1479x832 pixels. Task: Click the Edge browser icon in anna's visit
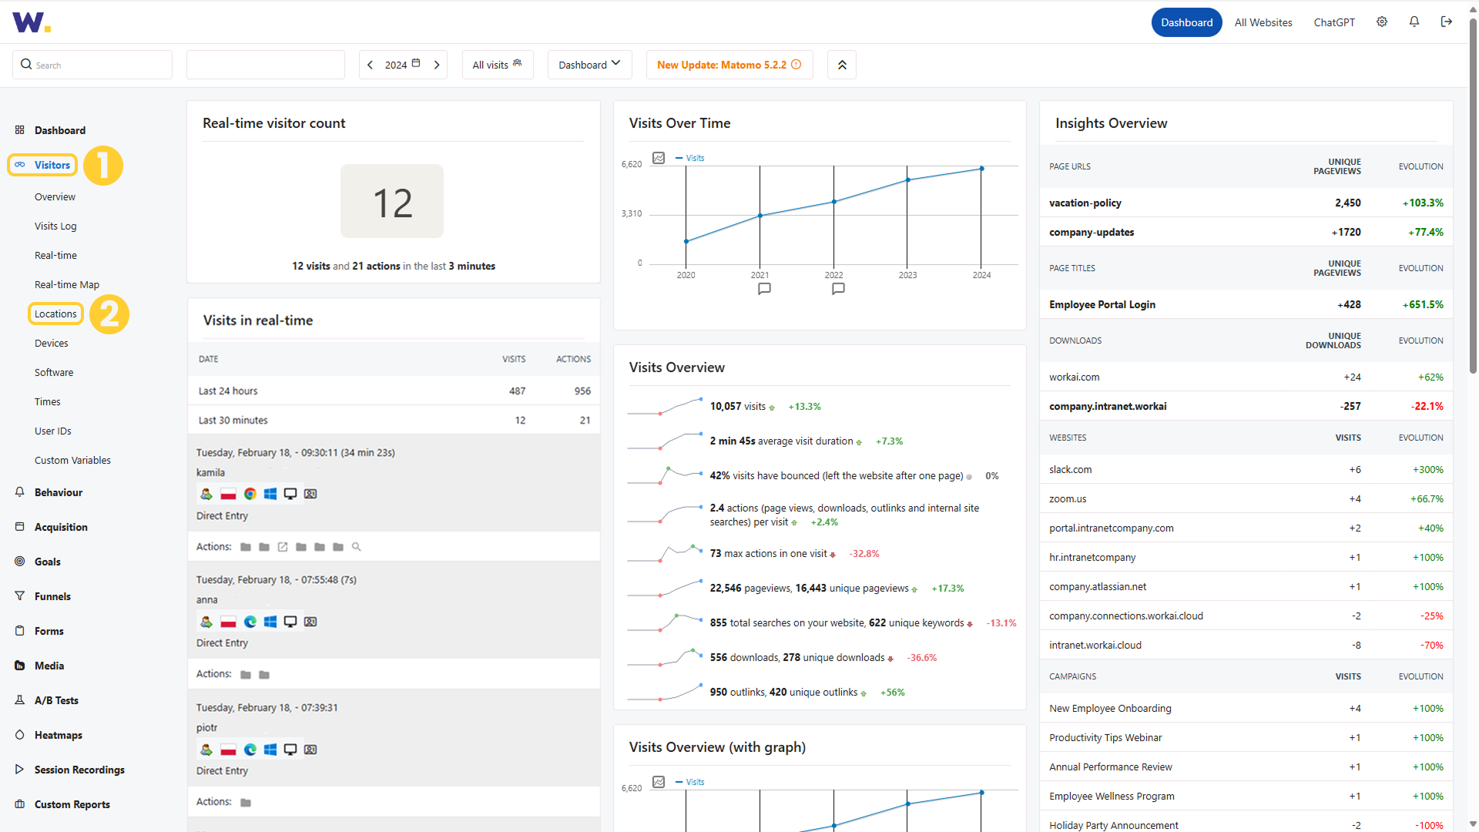tap(250, 622)
